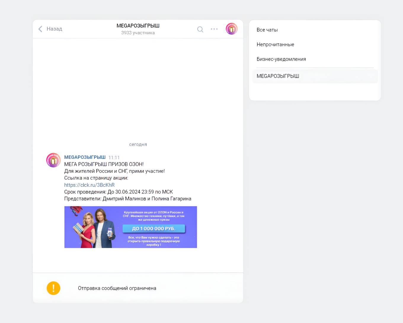Screen dimensions: 403x323
Task: Click the line about Дмитрий Маликов и Полина Гагарина
Action: pos(128,199)
